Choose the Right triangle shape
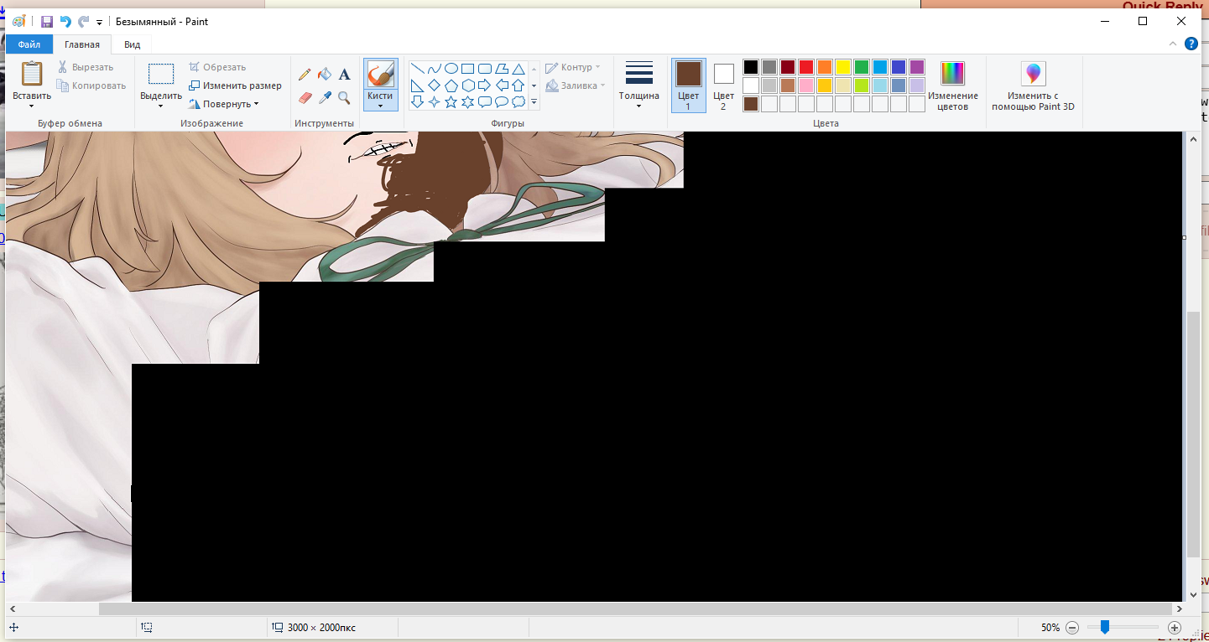This screenshot has height=642, width=1209. click(x=417, y=85)
